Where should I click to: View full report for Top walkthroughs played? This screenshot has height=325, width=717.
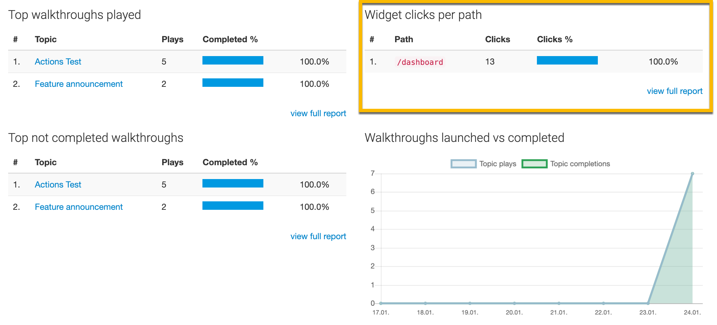(318, 113)
